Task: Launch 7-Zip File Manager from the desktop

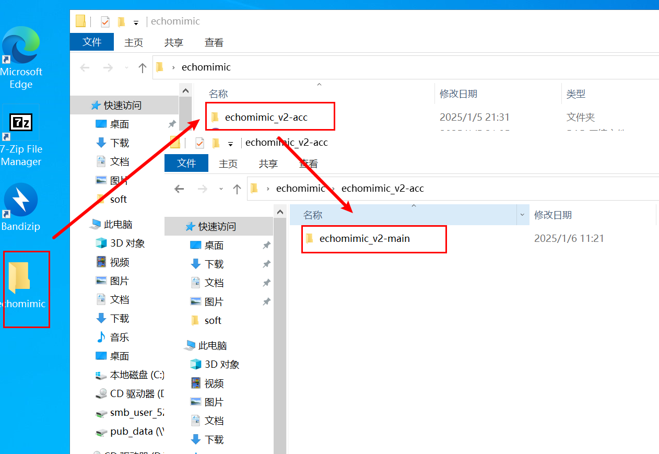Action: point(21,135)
